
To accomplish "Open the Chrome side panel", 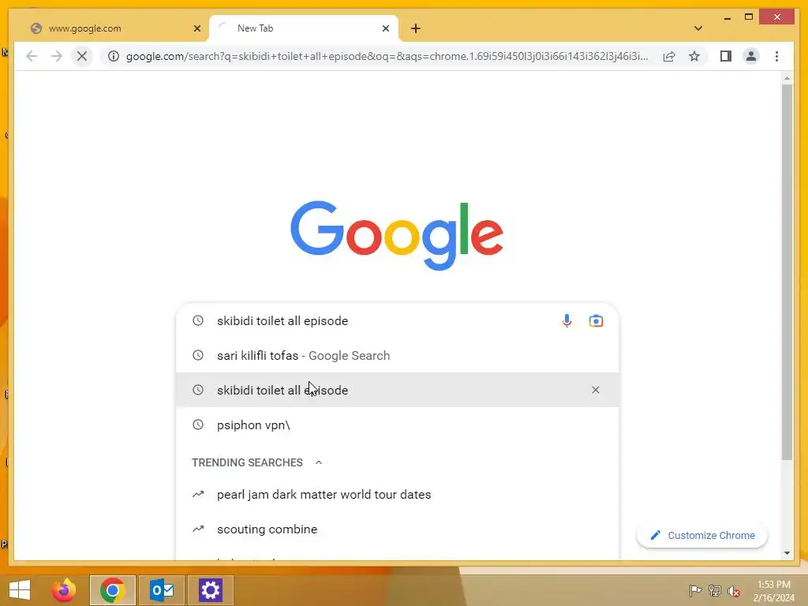I will (x=726, y=56).
